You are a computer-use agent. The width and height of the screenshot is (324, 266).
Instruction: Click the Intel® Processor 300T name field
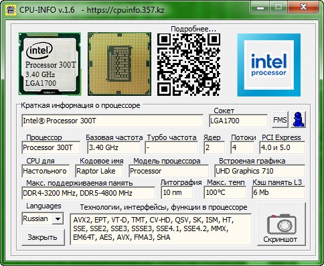[112, 121]
